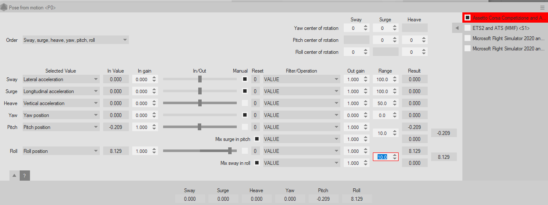Reset the Roll filter value
The image size is (548, 205).
pos(255,151)
